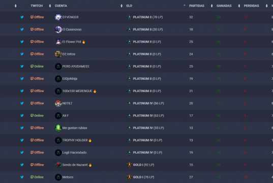Click NOTILT profile avatar
This screenshot has height=183, width=273.
(58, 103)
